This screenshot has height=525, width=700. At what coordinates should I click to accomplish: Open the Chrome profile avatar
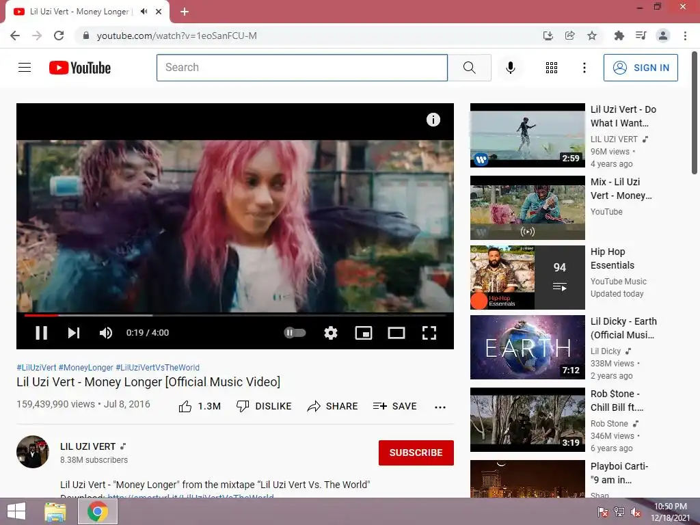(663, 36)
